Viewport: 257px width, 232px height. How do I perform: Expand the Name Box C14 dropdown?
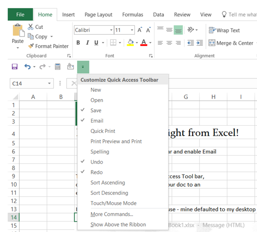coord(49,83)
